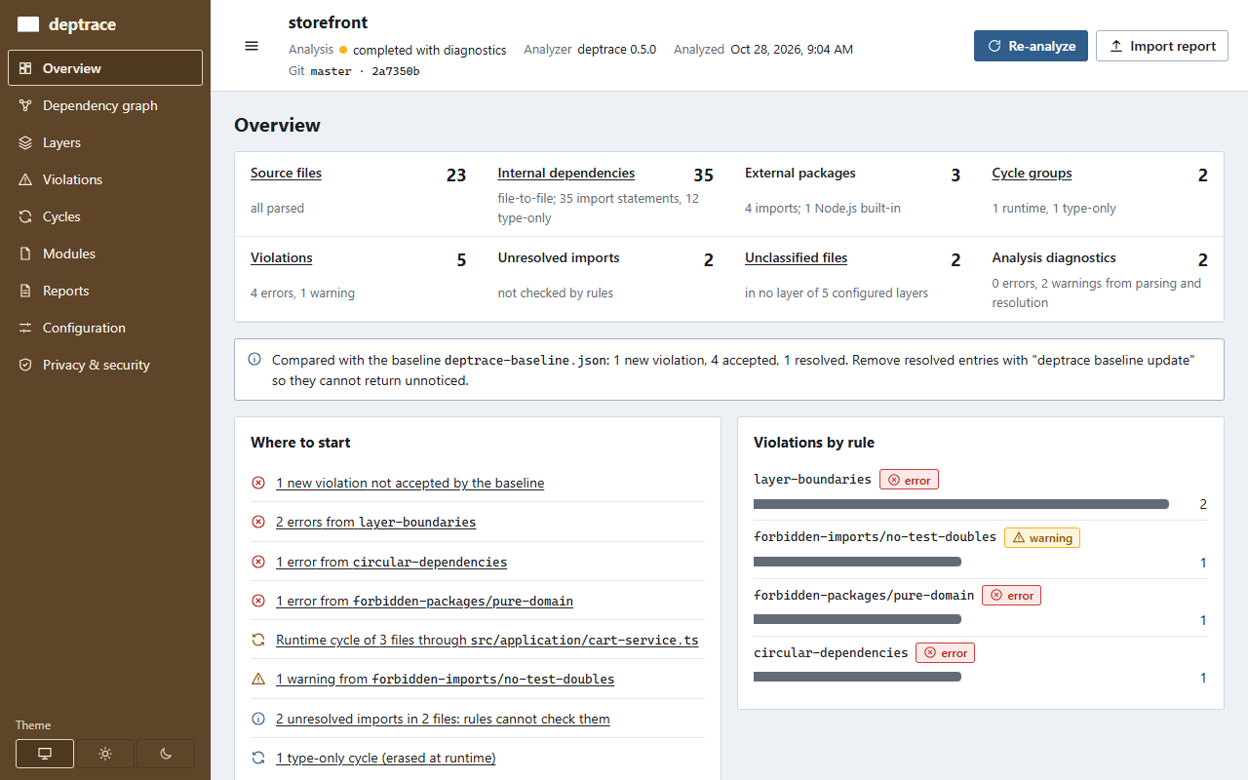Click the deptrace logo icon
Screen dimensions: 1248x780
click(x=28, y=24)
